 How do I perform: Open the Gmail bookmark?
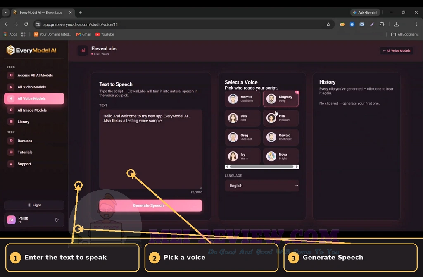point(83,34)
